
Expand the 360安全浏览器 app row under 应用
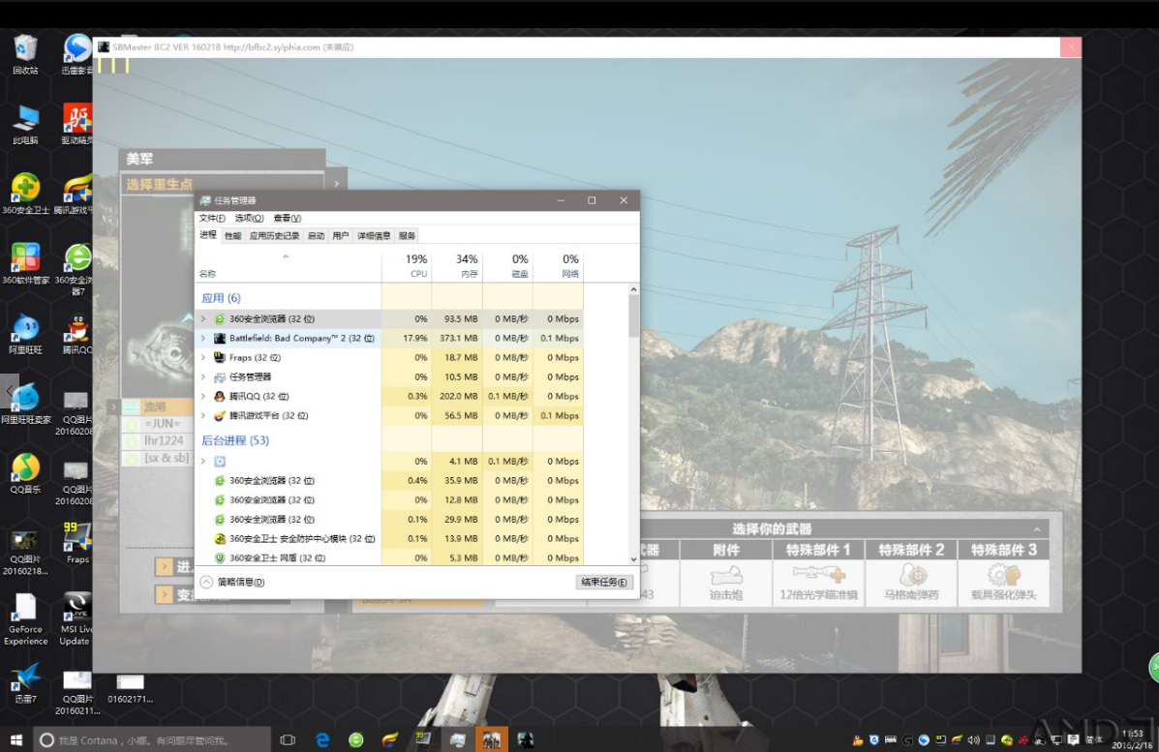(203, 319)
